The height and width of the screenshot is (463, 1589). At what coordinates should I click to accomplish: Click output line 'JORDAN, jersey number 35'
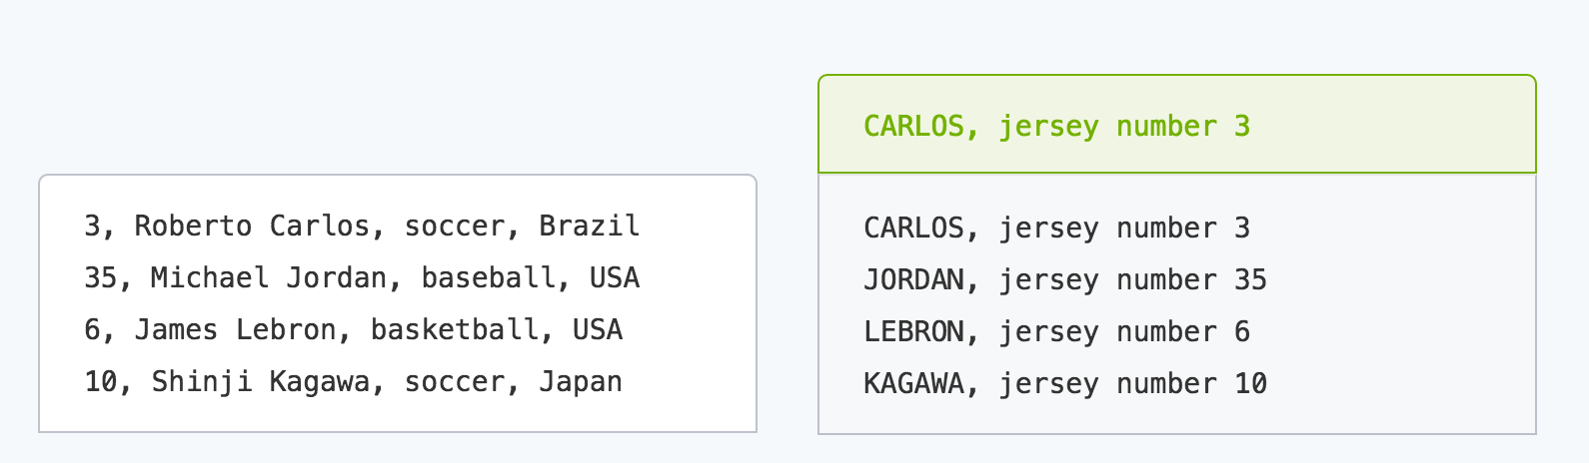tap(1065, 279)
